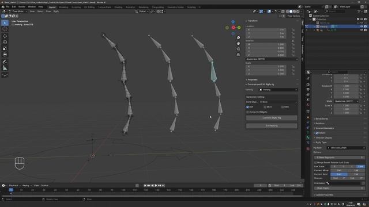Open the Tool properties tab icon
This screenshot has width=369, height=207.
point(308,79)
